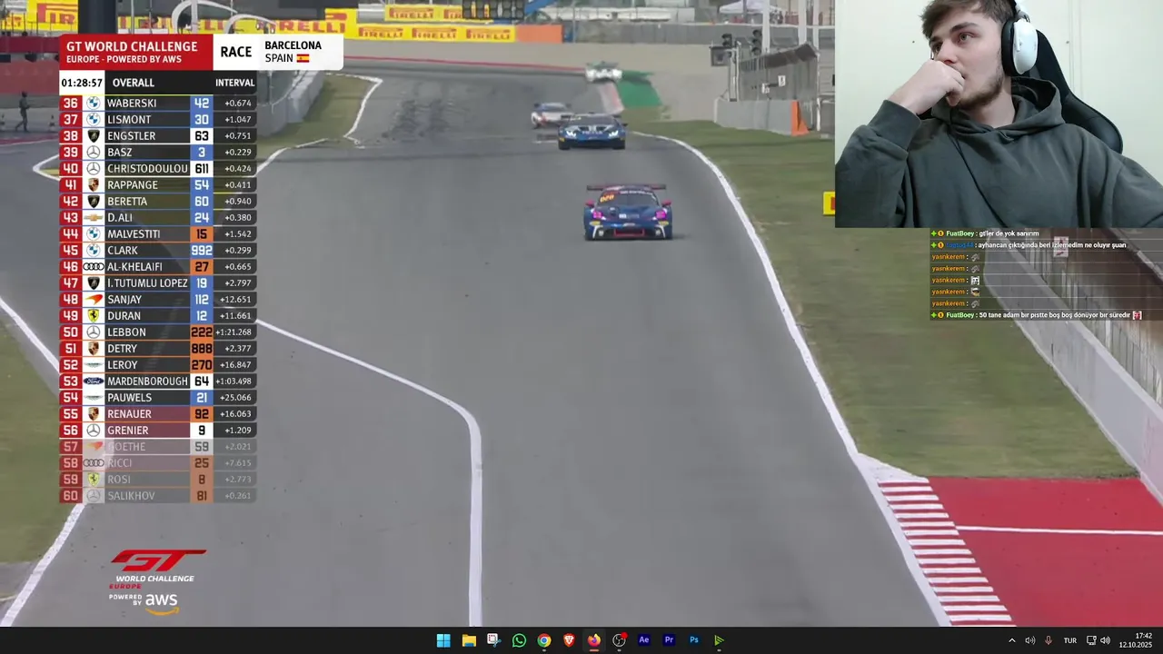Click the GT World Challenge AWS logo
Screen dimensions: 1163x654
click(158, 580)
